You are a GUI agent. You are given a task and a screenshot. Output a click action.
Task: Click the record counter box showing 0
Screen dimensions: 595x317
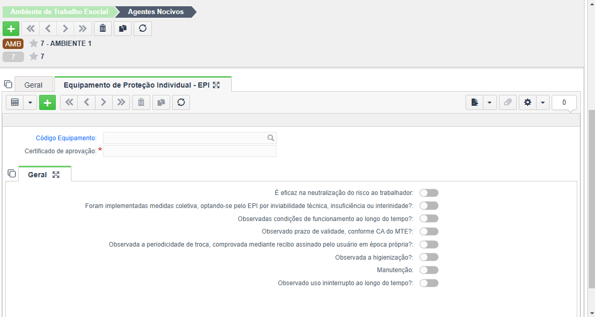564,102
